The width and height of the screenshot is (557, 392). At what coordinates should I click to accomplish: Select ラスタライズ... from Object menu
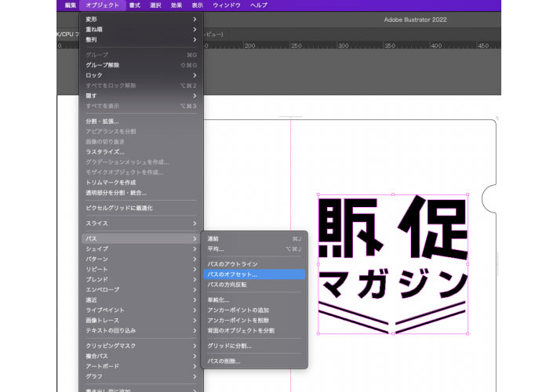[105, 152]
